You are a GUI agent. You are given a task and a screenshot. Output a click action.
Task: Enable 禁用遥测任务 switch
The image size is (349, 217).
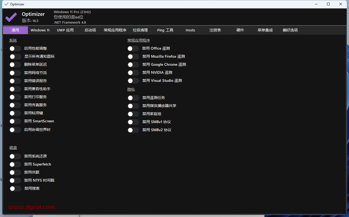[133, 98]
